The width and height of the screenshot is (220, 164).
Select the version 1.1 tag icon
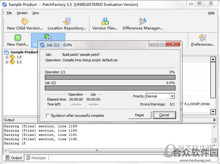click(x=12, y=62)
